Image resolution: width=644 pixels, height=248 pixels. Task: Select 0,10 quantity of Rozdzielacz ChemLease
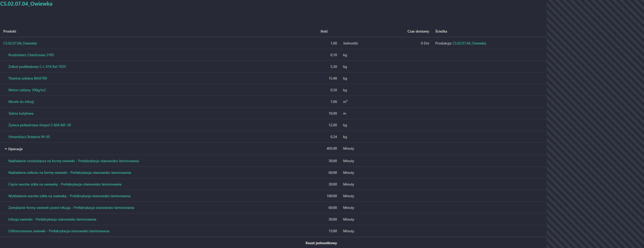pos(334,55)
